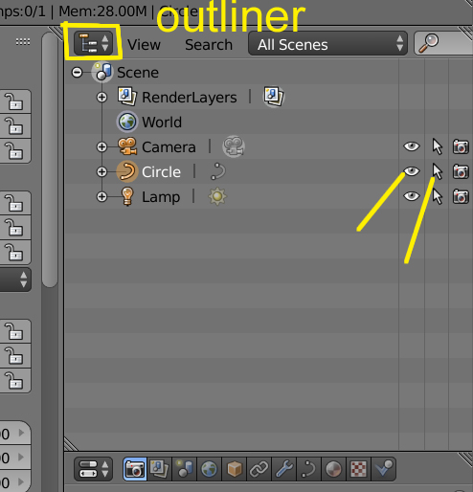Open the Render properties tab

tap(135, 469)
